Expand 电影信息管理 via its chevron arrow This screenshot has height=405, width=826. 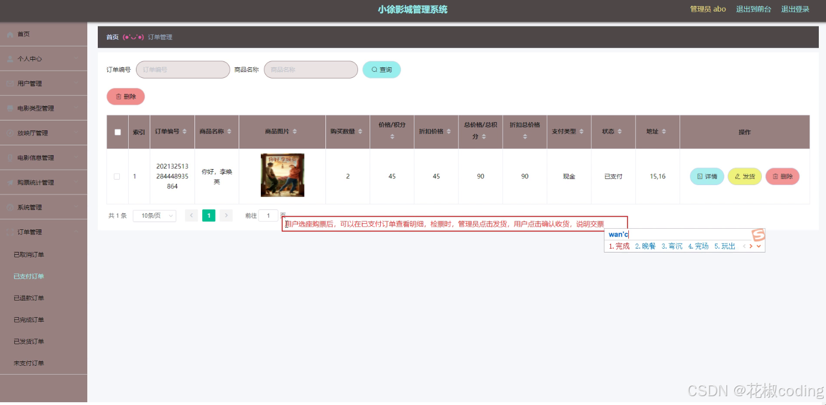(x=76, y=157)
